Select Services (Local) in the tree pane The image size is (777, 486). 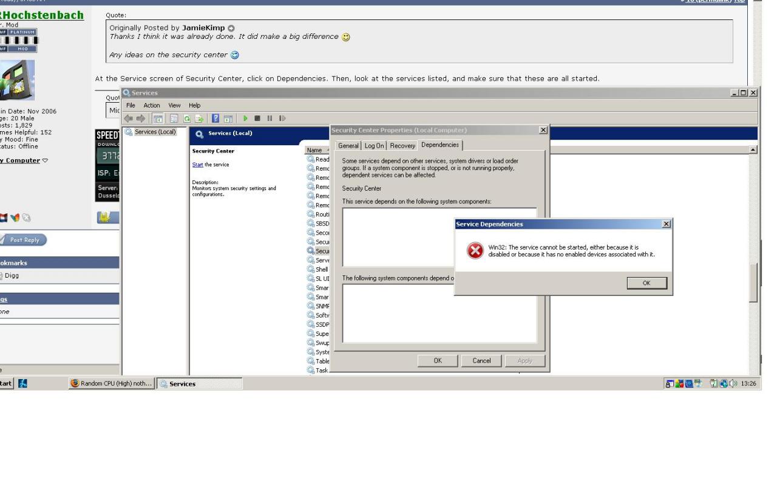[x=154, y=132]
